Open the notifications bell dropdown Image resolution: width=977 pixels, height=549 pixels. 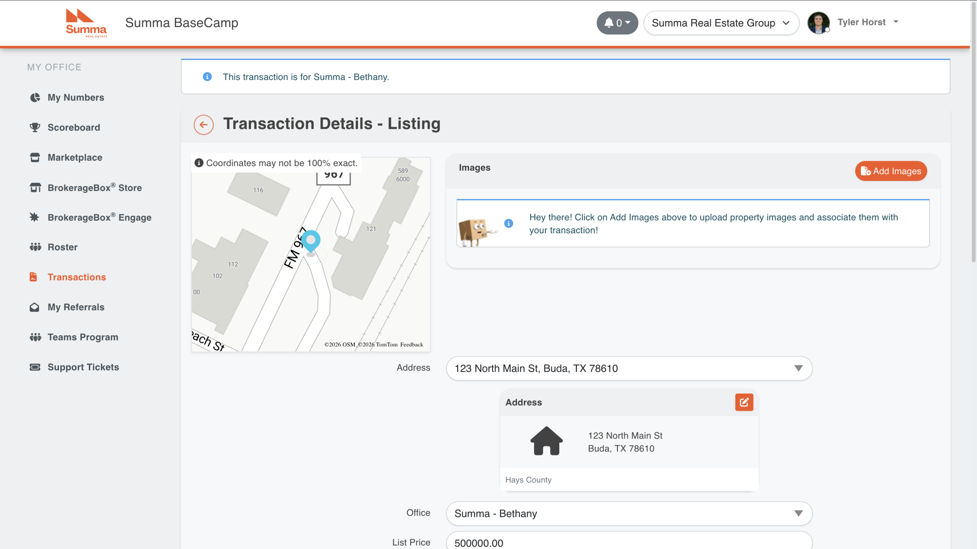tap(617, 23)
